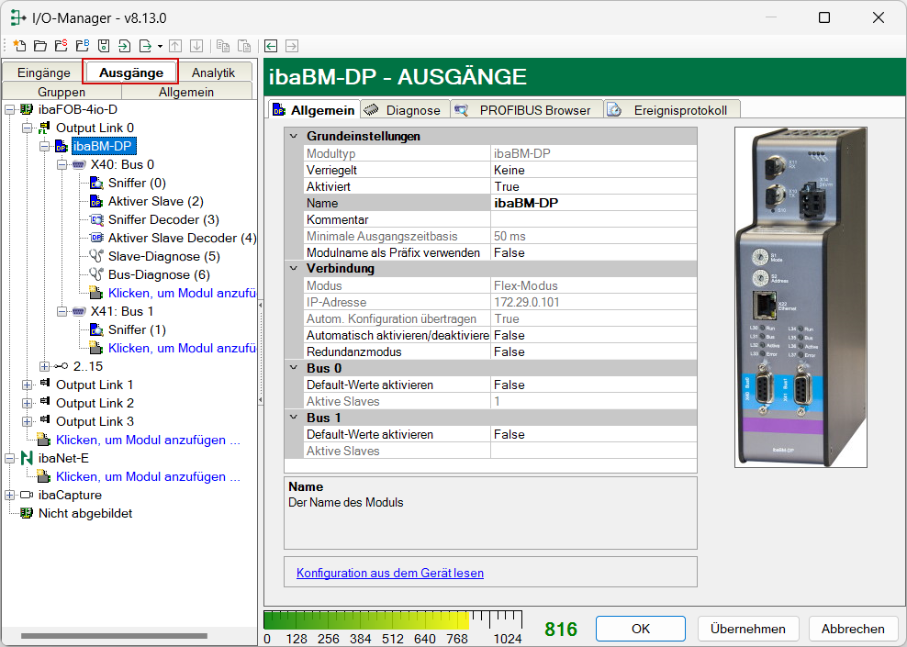This screenshot has height=647, width=907.
Task: Collapse the Output Link 0 node
Action: tap(28, 128)
